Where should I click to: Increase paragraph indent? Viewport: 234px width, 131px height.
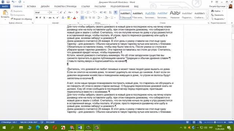pos(105,12)
